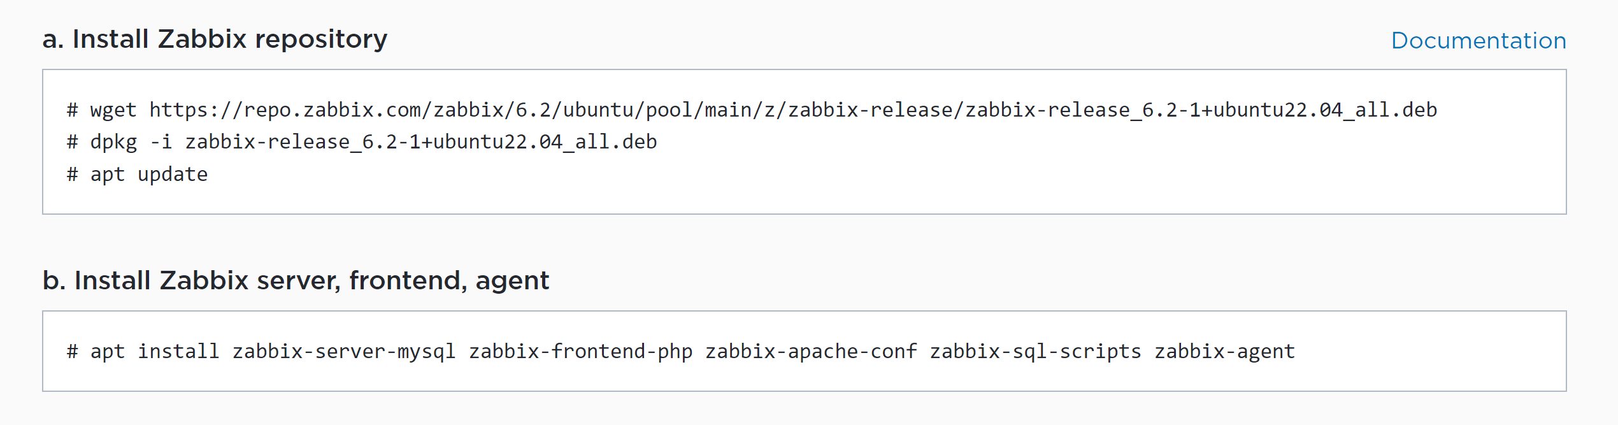Click the zabbix-server-mysql package name

pos(344,352)
